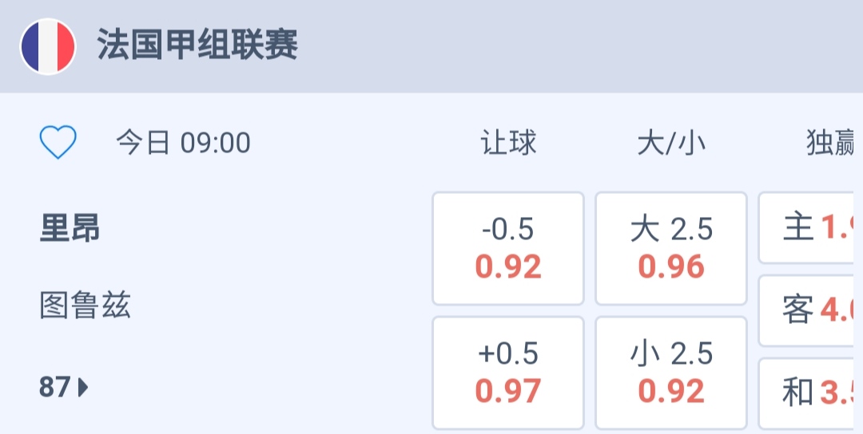Choose the 主 home win odds
Viewport: 863px width, 434px height.
point(810,228)
